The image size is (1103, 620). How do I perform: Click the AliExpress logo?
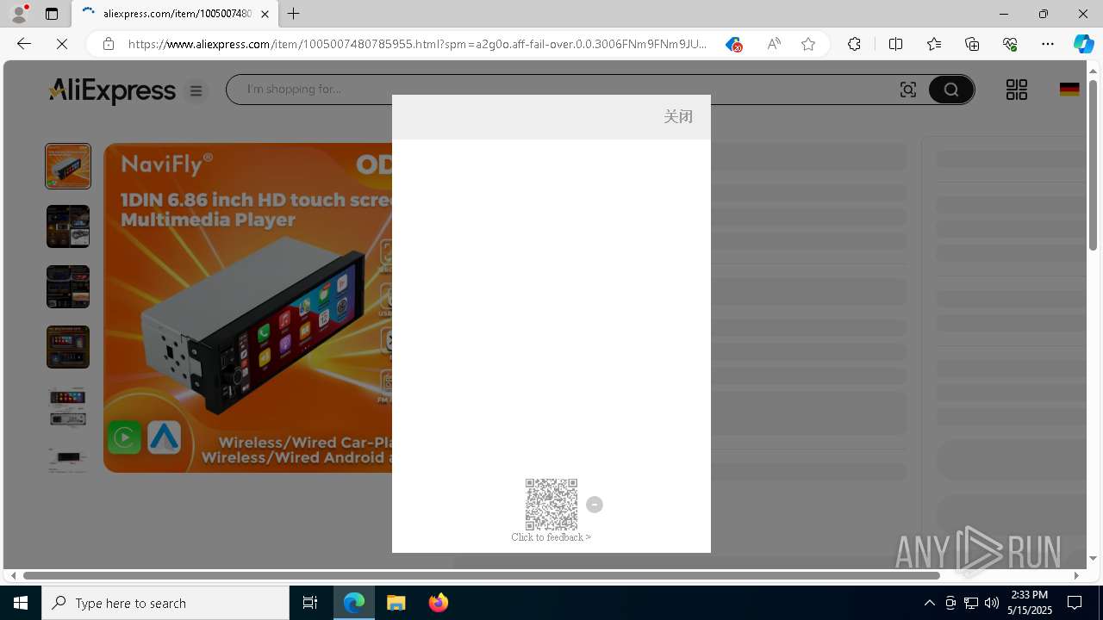112,90
